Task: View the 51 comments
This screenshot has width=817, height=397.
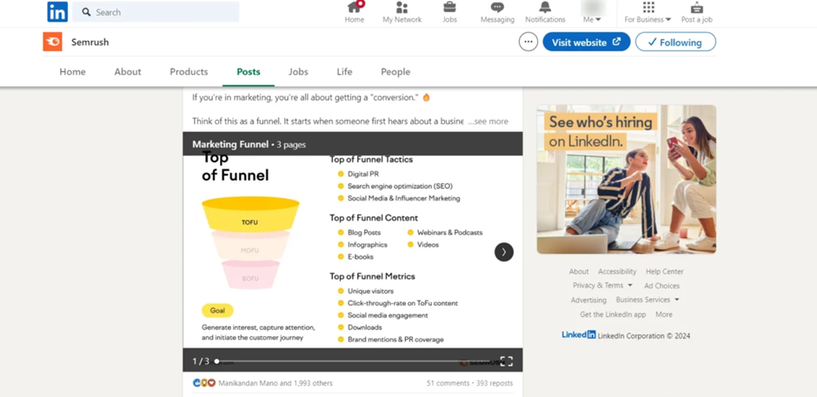Action: point(448,383)
